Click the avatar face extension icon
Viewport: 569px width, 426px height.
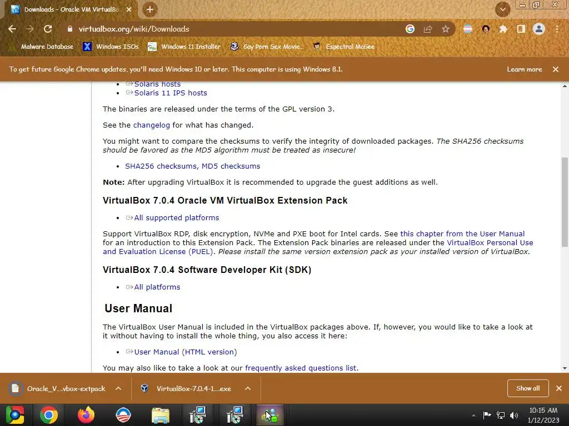[486, 29]
